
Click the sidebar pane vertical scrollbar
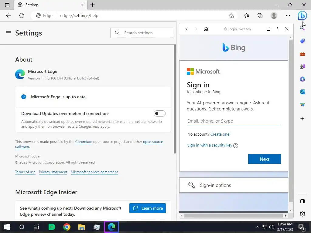click(x=291, y=121)
